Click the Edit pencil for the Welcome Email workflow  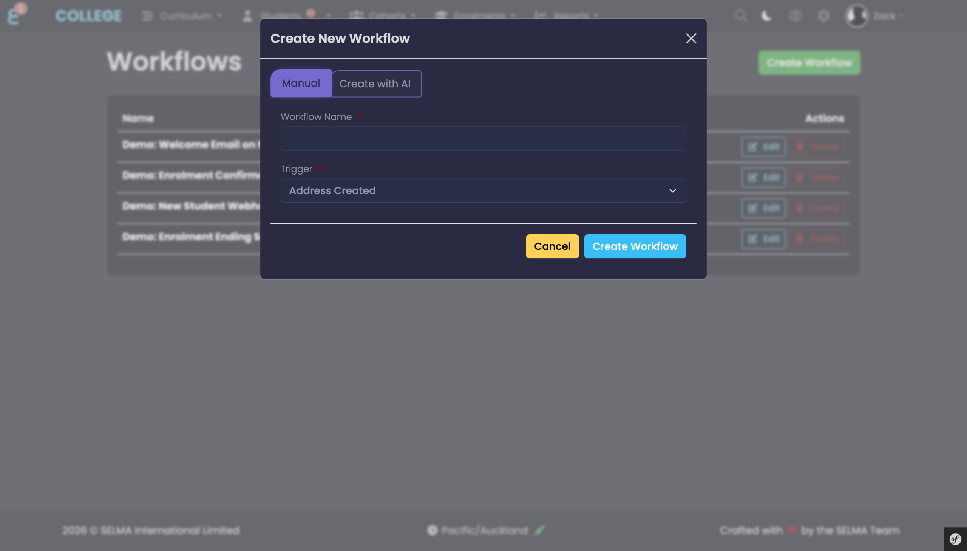[763, 147]
